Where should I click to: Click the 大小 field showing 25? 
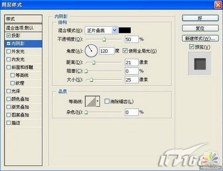tap(132, 80)
